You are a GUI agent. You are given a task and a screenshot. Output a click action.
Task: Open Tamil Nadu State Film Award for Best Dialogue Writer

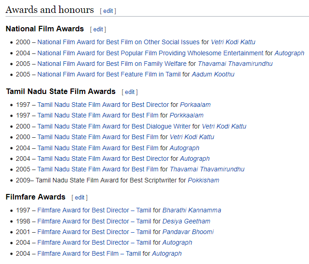[x=114, y=126]
